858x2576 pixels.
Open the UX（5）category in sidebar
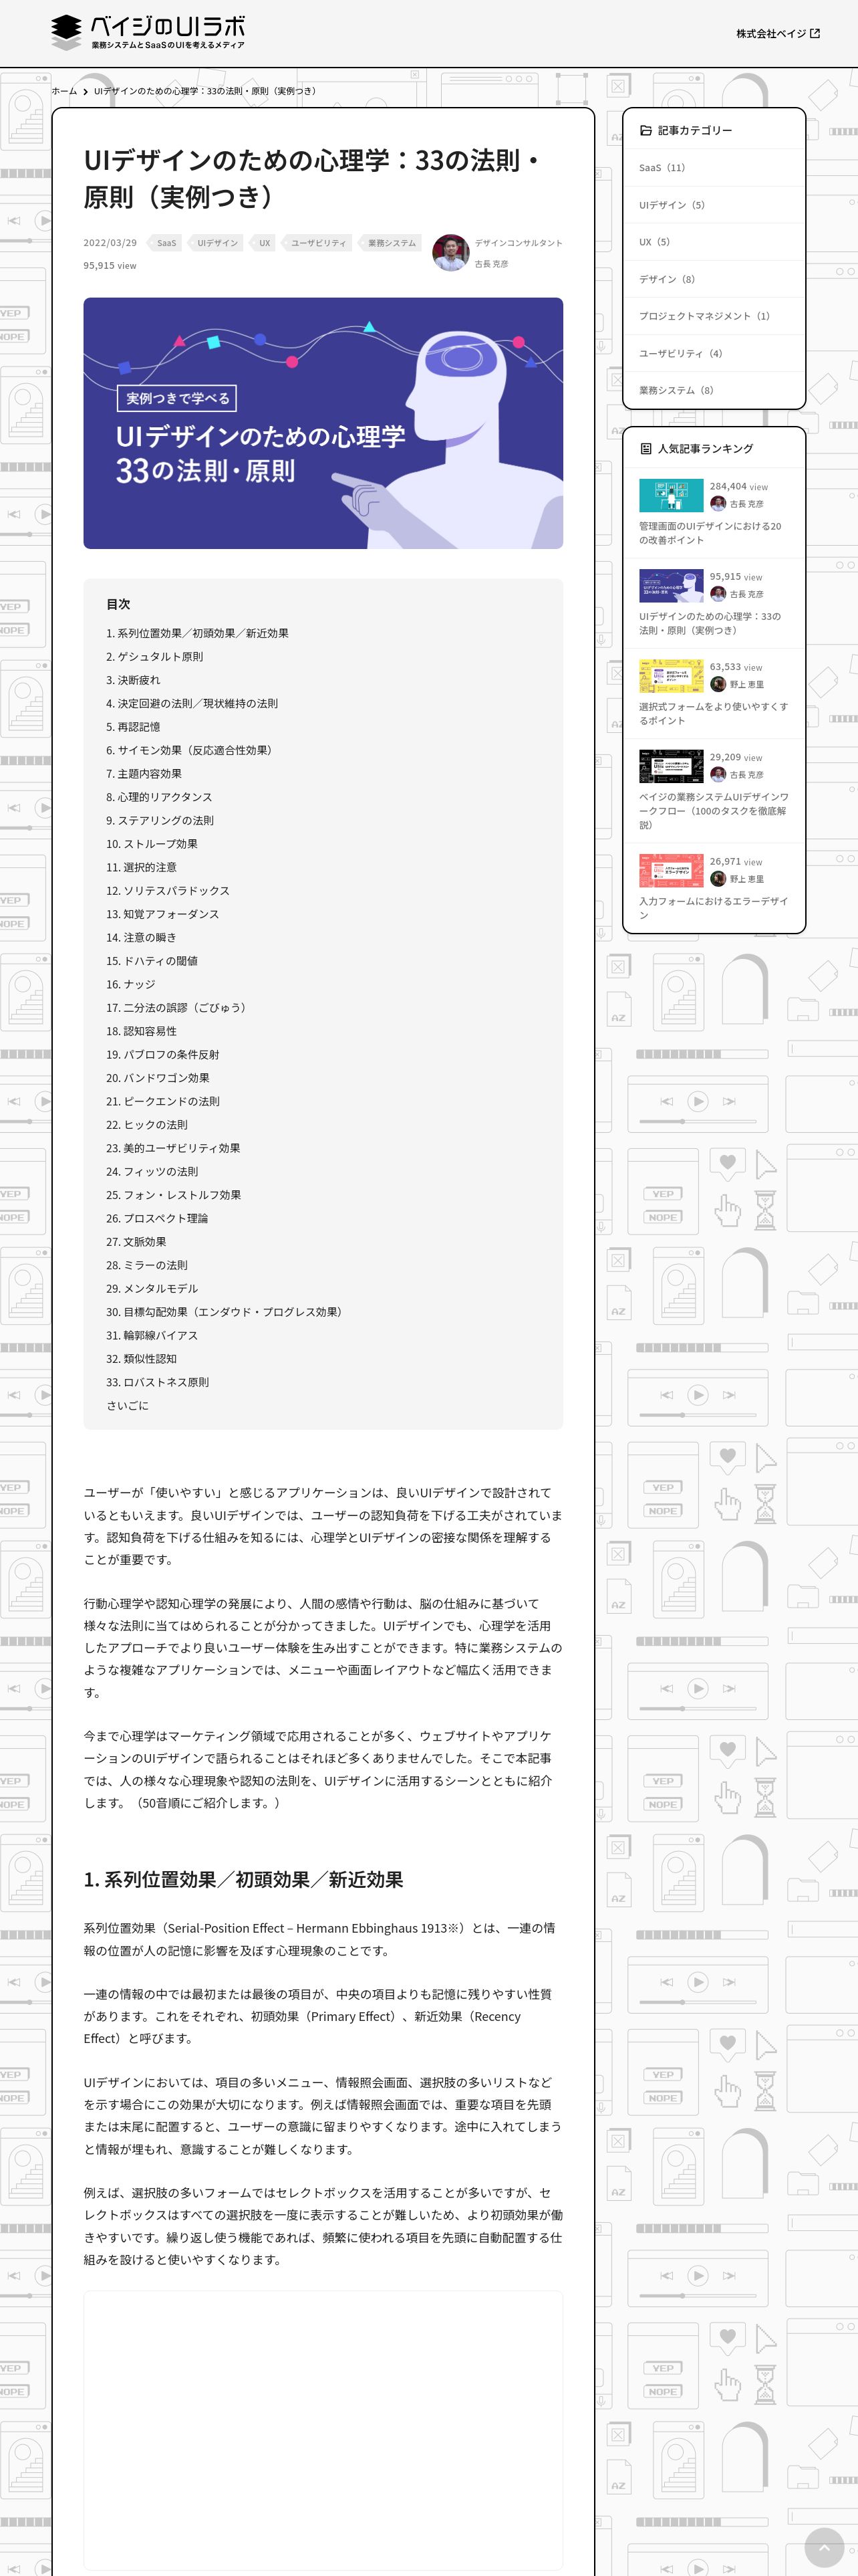pyautogui.click(x=713, y=242)
